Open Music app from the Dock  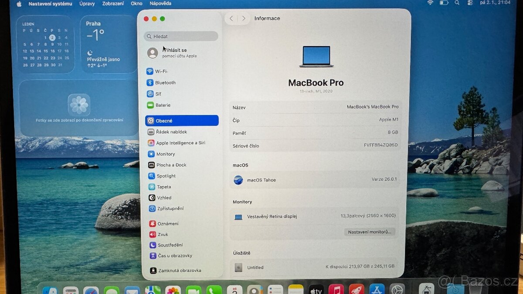336,288
